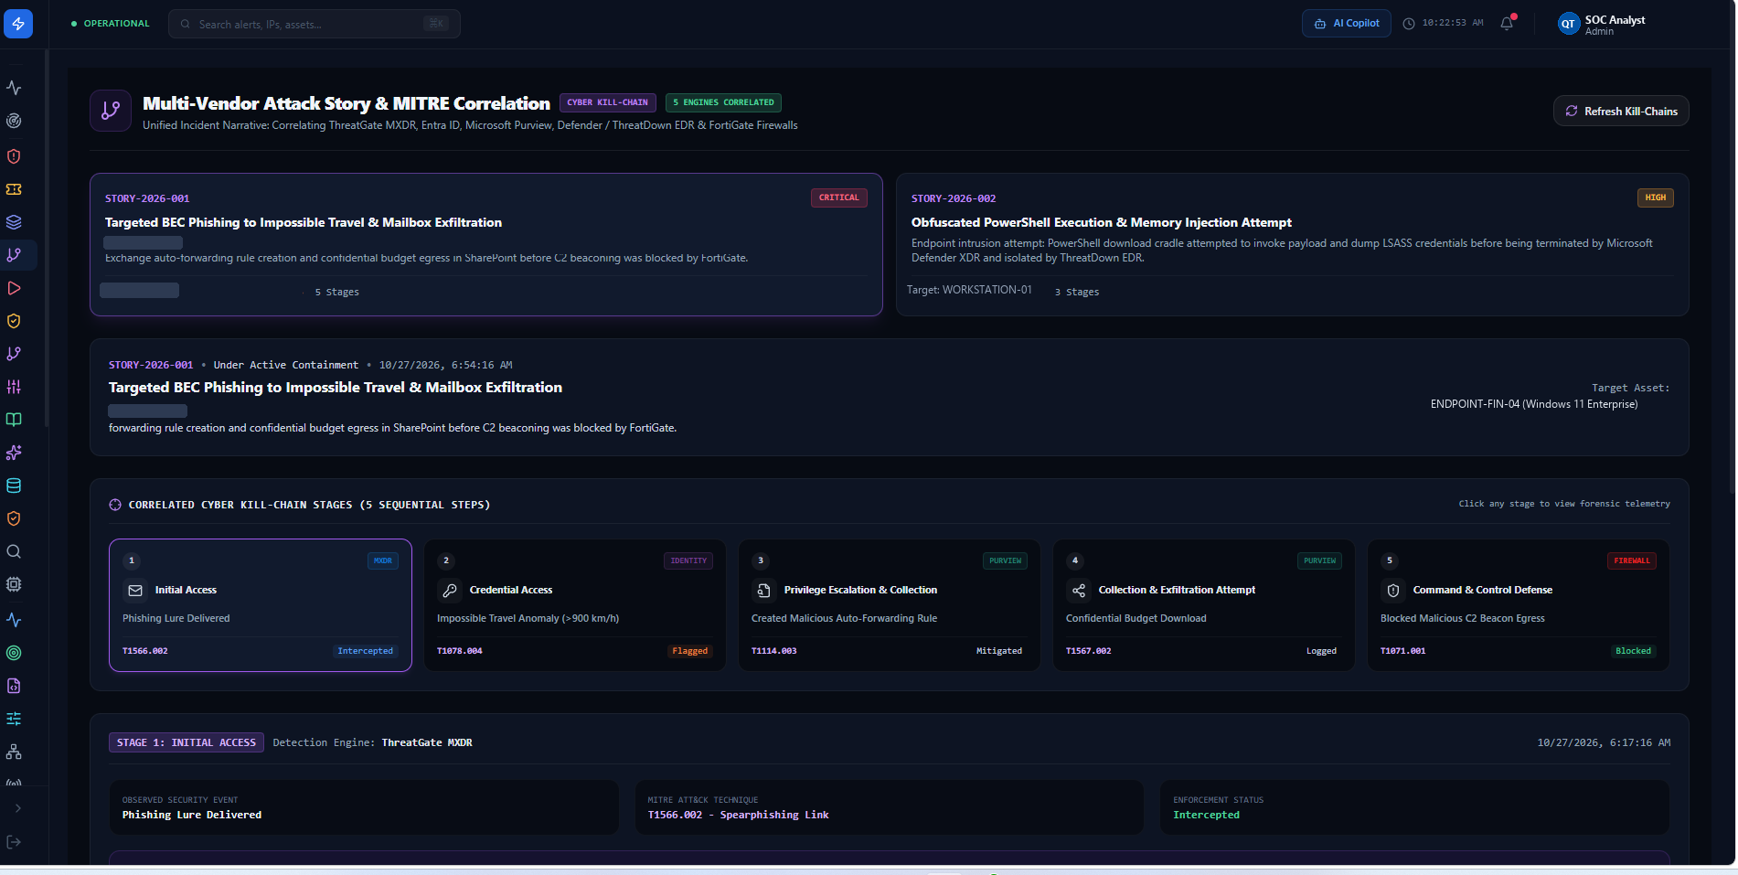Select kill-chain stage 2 Credential Access
The width and height of the screenshot is (1738, 875).
(575, 605)
